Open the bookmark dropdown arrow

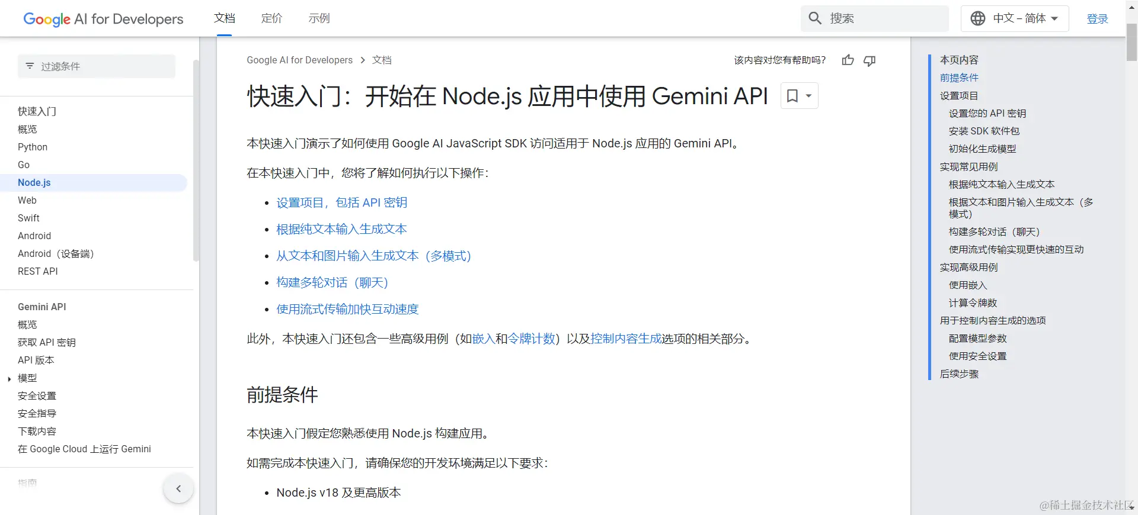pyautogui.click(x=808, y=96)
